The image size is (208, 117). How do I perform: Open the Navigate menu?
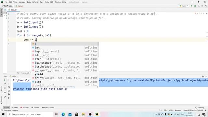(22, 2)
